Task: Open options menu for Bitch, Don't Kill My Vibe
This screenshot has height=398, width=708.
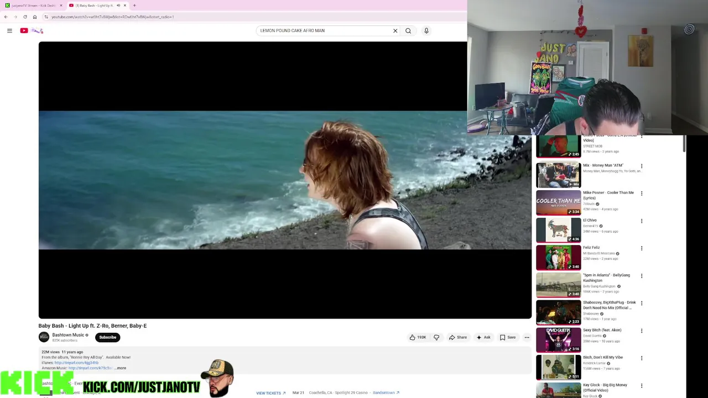Action: [x=642, y=358]
